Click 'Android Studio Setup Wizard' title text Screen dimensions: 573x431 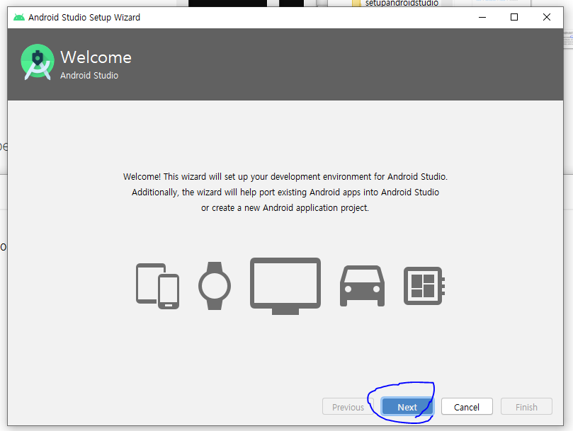[x=84, y=18]
